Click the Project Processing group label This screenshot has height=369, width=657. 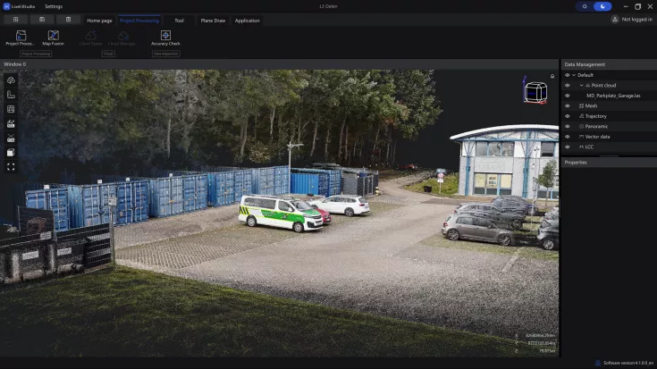[36, 54]
